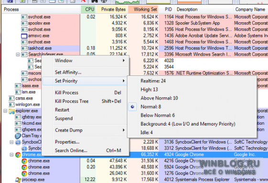Select the spoolsv.exe process name
Screen dimensions: 268x183
click(39, 23)
